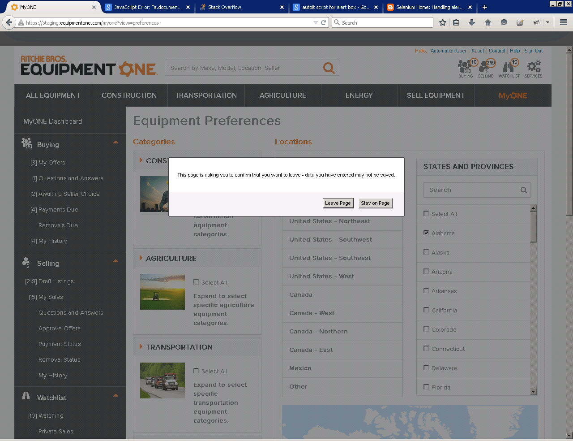Bookmark this page with the star icon

(443, 22)
